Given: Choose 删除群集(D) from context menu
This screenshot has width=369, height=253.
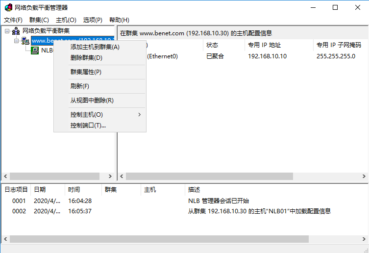Looking at the screenshot, I should 100,58.
